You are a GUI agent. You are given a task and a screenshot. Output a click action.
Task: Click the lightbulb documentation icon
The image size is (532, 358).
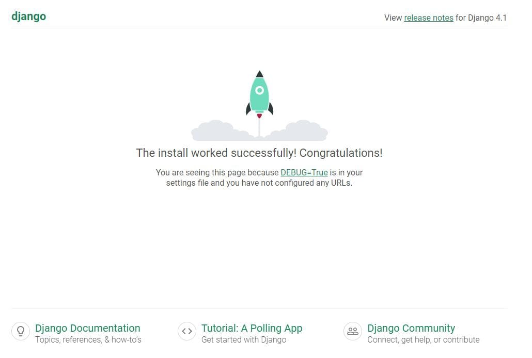click(x=21, y=331)
